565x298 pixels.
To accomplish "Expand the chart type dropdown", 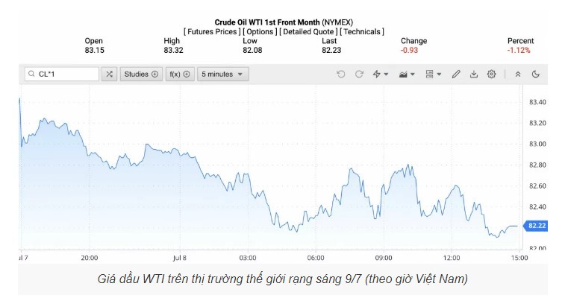I will click(408, 74).
